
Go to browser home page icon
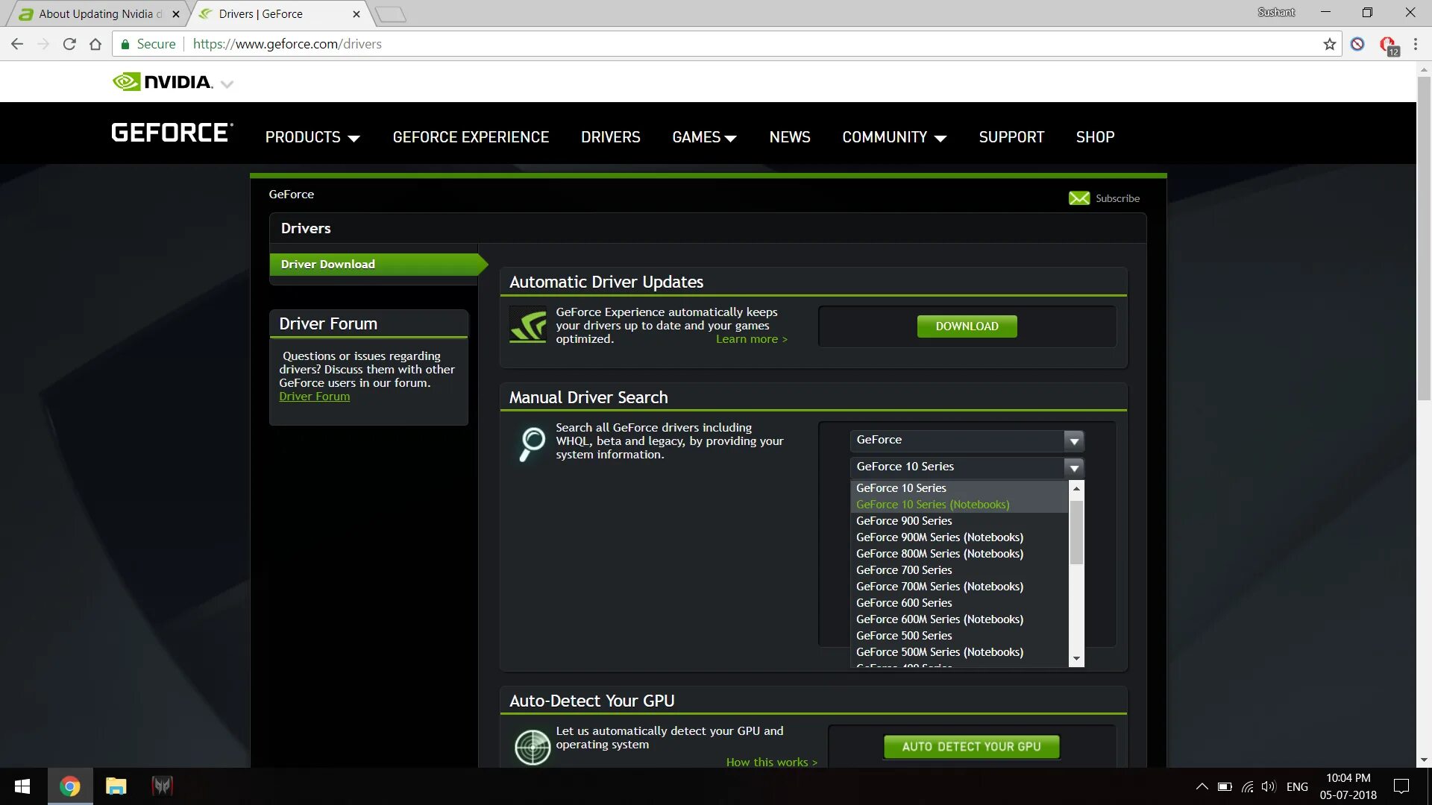click(95, 44)
